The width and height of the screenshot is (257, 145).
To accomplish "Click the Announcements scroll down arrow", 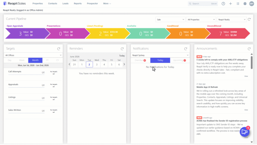I will 252,142.
